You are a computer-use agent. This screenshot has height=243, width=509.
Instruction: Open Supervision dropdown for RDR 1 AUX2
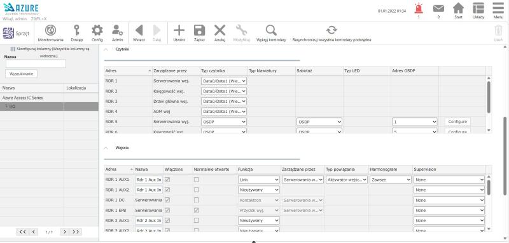click(449, 190)
